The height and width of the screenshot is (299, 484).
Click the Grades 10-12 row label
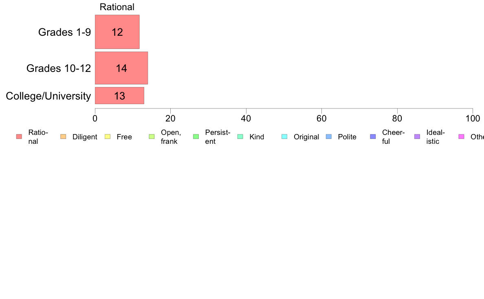coord(59,68)
